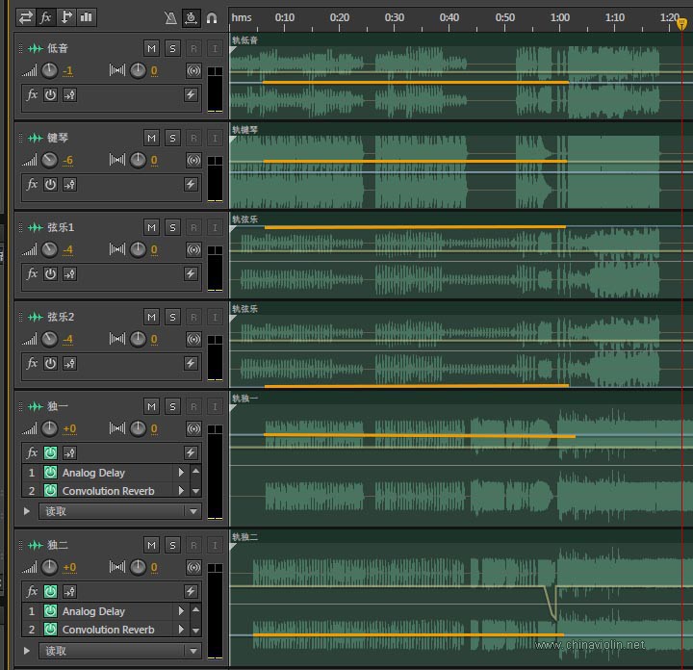693x670 pixels.
Task: Click the 0:30 mark on the timeline ruler
Action: point(395,17)
